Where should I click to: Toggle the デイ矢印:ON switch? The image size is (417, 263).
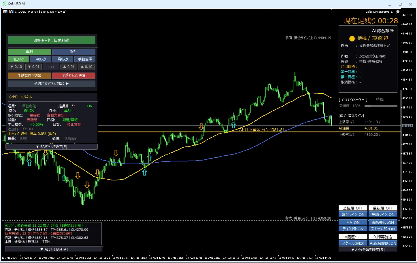pos(353,229)
